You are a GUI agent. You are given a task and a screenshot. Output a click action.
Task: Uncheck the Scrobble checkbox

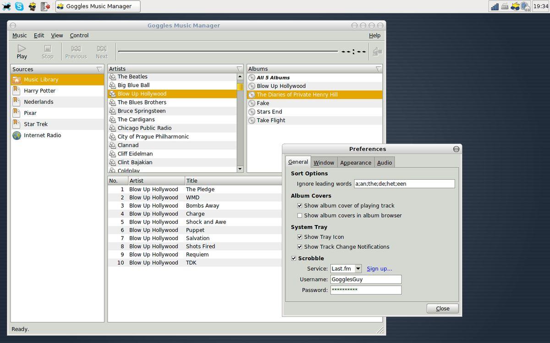pos(294,258)
